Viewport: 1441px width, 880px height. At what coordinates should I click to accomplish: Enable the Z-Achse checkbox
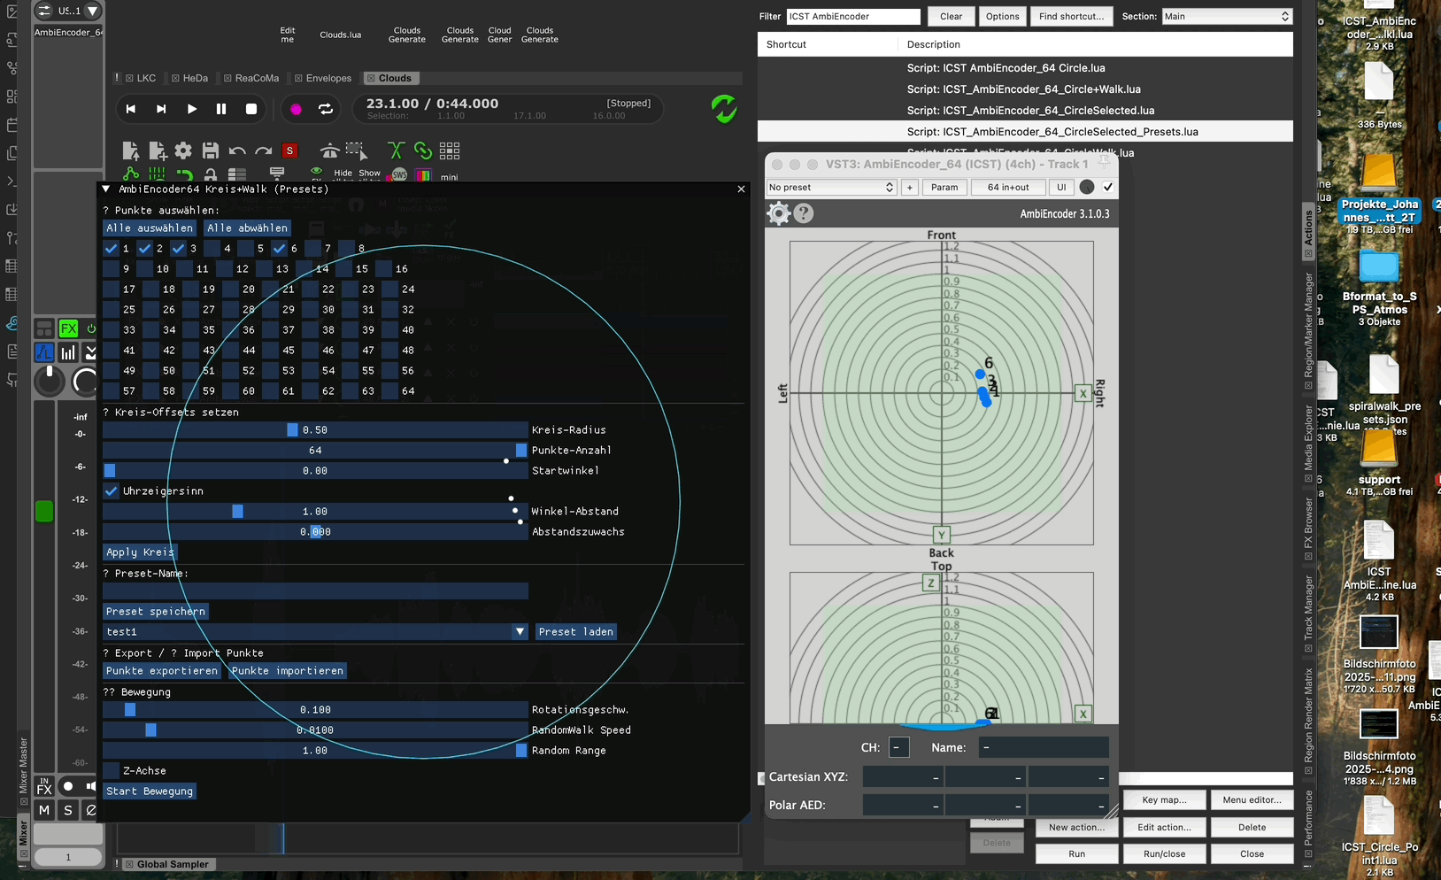click(x=112, y=770)
